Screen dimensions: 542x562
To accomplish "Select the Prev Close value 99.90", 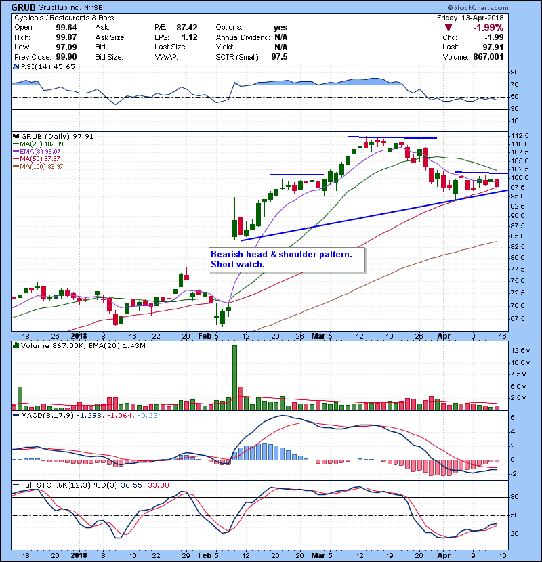I will coord(66,57).
